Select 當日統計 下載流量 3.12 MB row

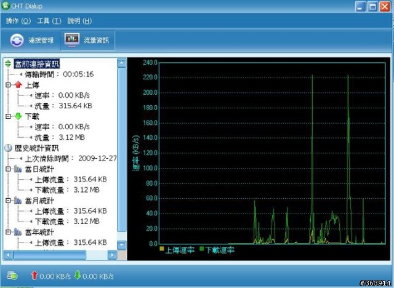pyautogui.click(x=67, y=190)
